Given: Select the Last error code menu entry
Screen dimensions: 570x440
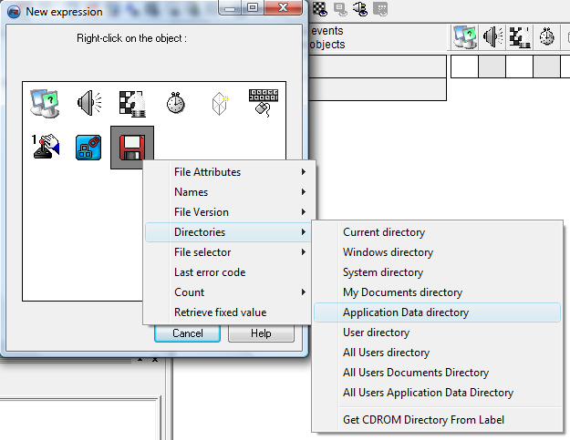Looking at the screenshot, I should pos(210,272).
